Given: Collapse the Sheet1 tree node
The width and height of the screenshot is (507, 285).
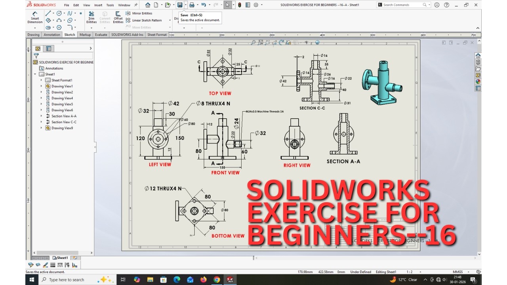Looking at the screenshot, I should point(35,74).
